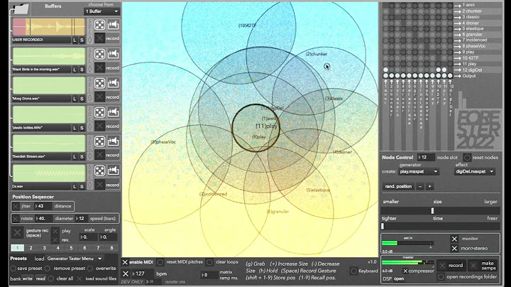Click the L button of USER RECORDED buffer
The height and width of the screenshot is (287, 511).
click(x=75, y=40)
